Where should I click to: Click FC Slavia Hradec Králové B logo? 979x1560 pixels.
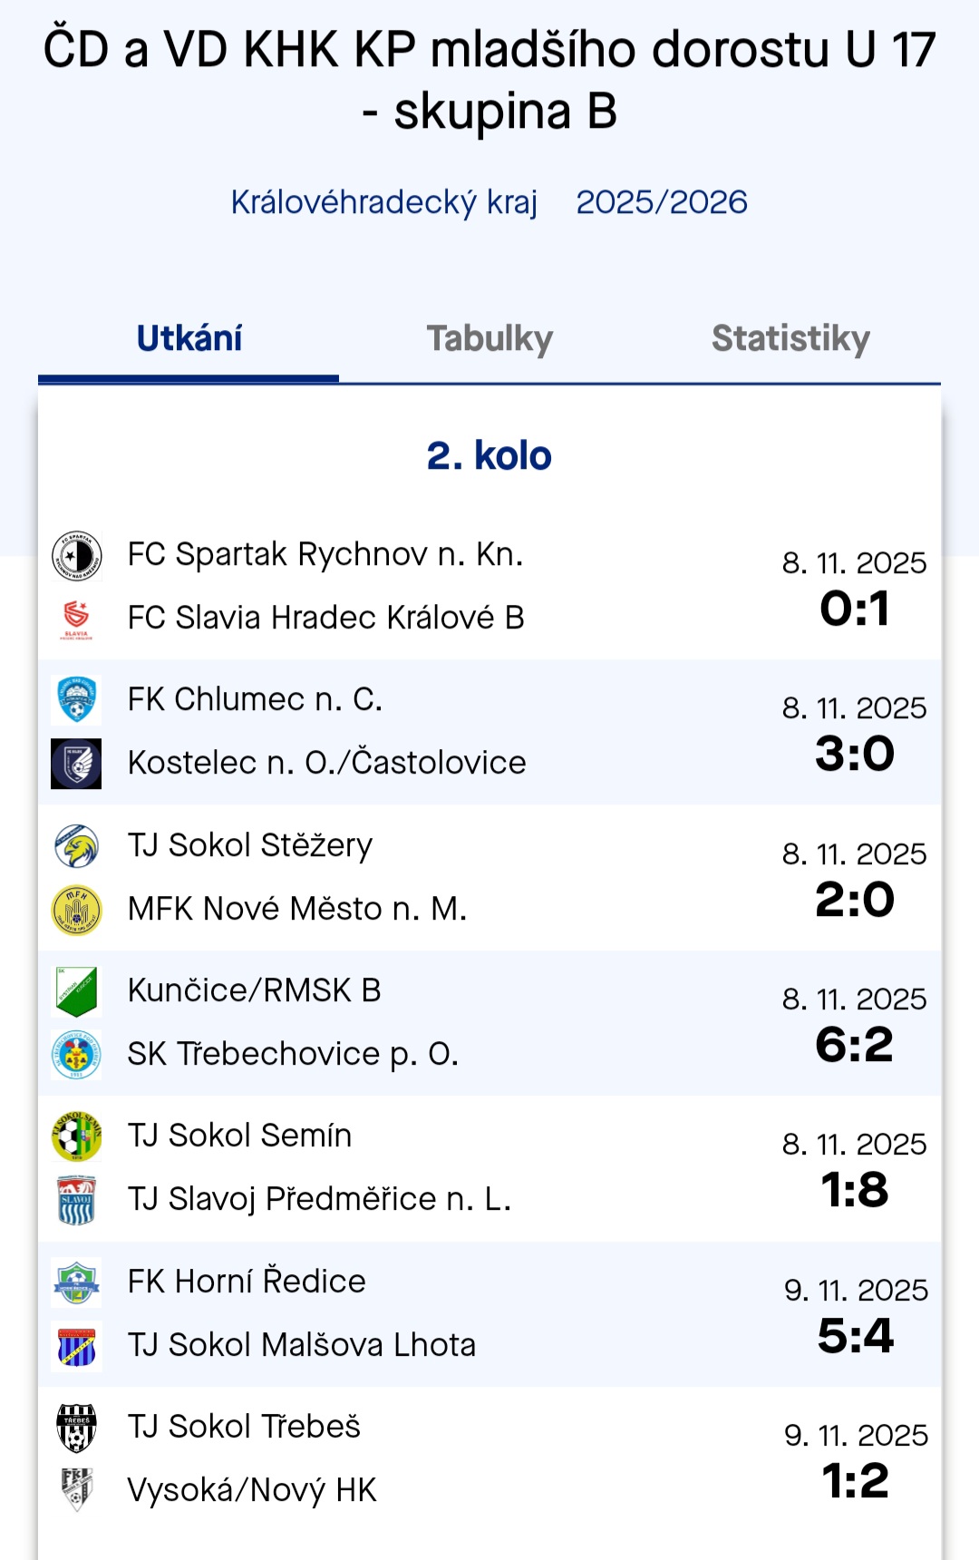coord(77,619)
